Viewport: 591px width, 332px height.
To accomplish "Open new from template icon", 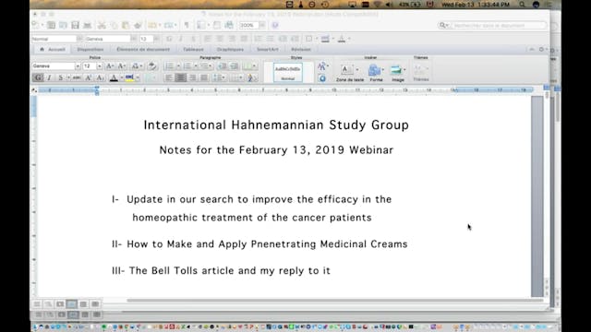I will coord(52,25).
